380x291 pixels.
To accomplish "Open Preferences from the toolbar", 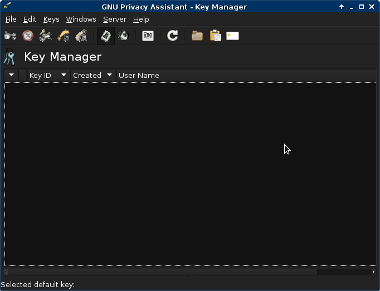I will click(148, 36).
